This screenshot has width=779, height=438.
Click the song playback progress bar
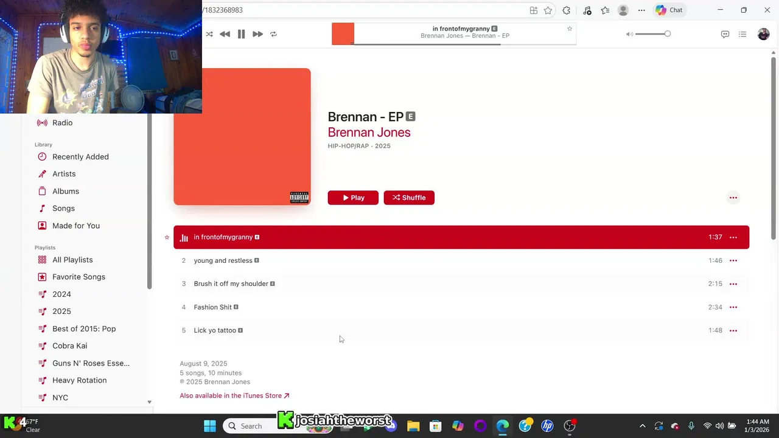(x=465, y=44)
